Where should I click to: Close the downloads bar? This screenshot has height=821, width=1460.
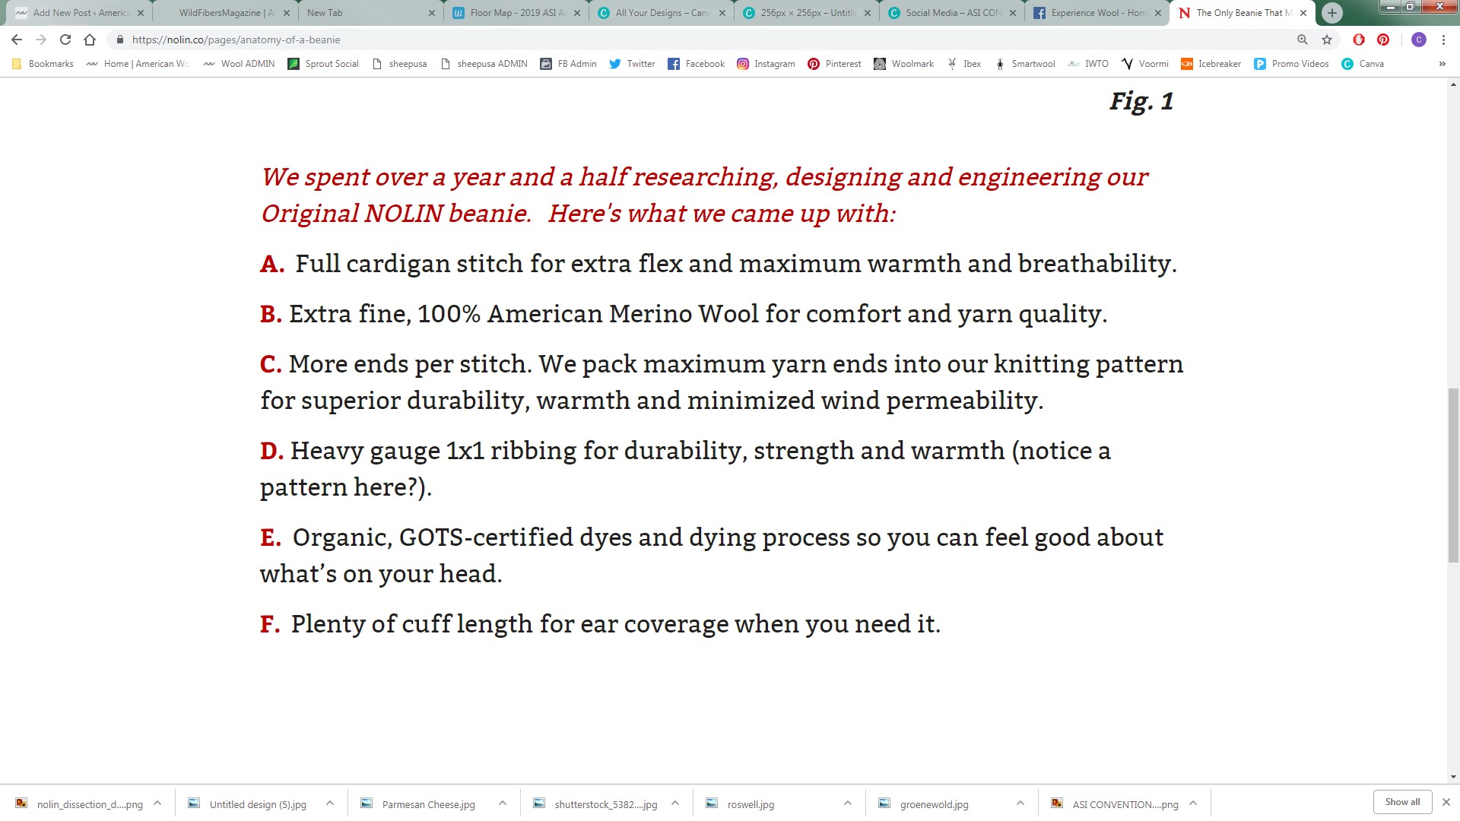pos(1446,802)
